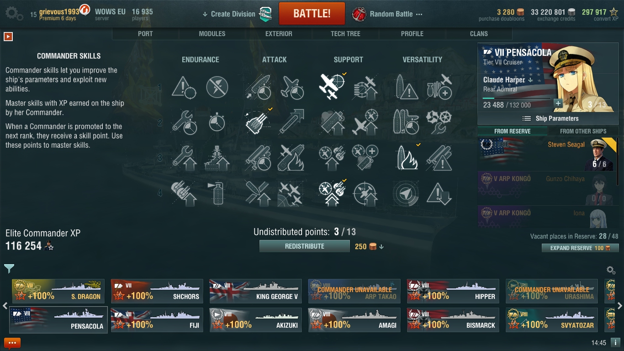The height and width of the screenshot is (351, 624).
Task: Click the info icon near clock
Action: click(x=615, y=342)
